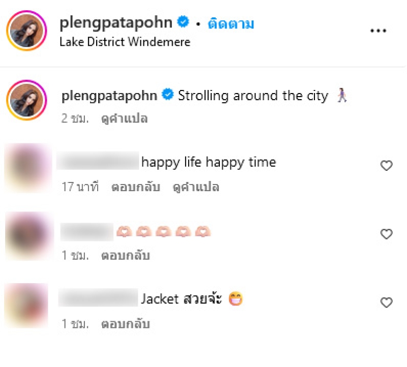407x367 pixels.
Task: Like the "happy life happy time" comment
Action: point(386,166)
